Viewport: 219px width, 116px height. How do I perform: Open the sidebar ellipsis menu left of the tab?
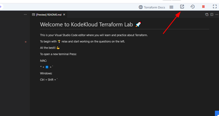(x=25, y=14)
